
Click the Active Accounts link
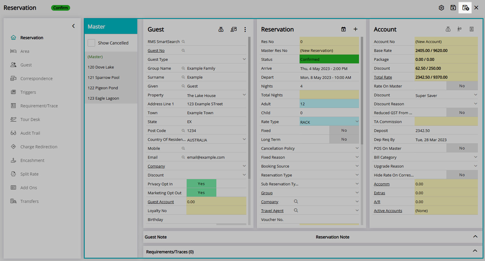(388, 211)
